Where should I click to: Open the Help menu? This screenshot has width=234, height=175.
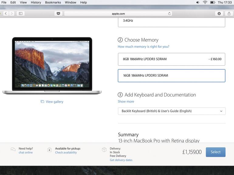pos(84,2)
